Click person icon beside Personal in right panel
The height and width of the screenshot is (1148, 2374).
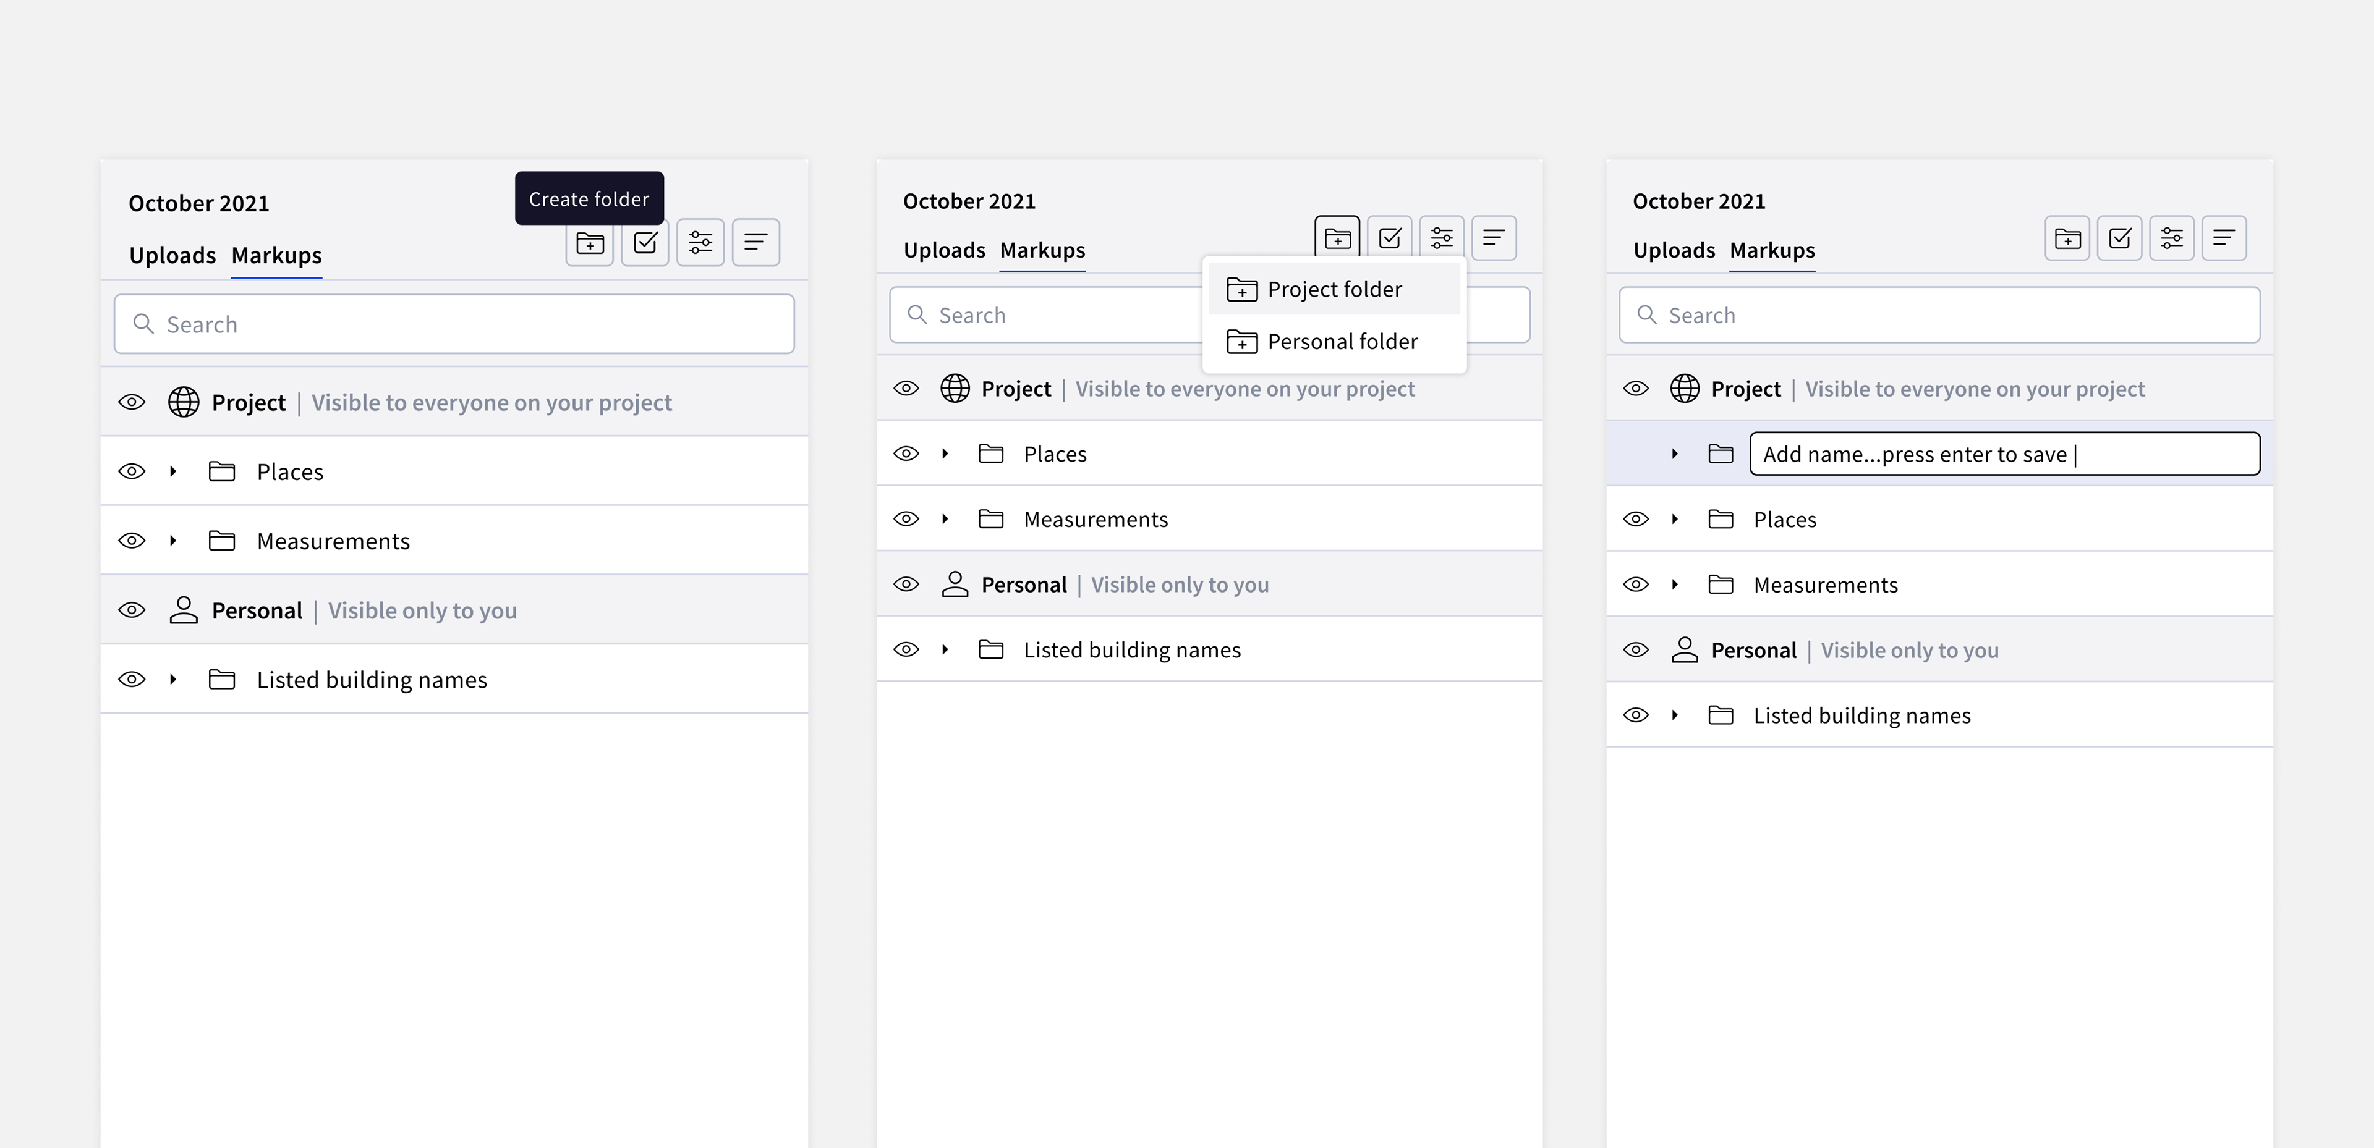(1685, 649)
